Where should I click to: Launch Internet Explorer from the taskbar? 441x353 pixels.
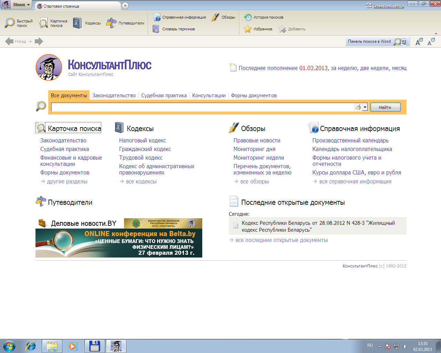(31, 346)
